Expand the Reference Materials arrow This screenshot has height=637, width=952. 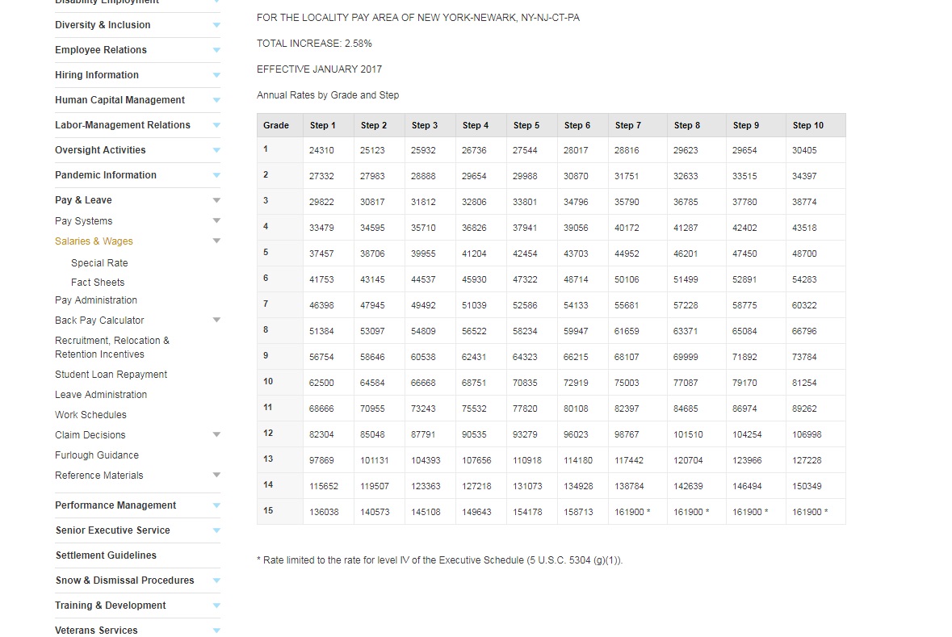[216, 475]
